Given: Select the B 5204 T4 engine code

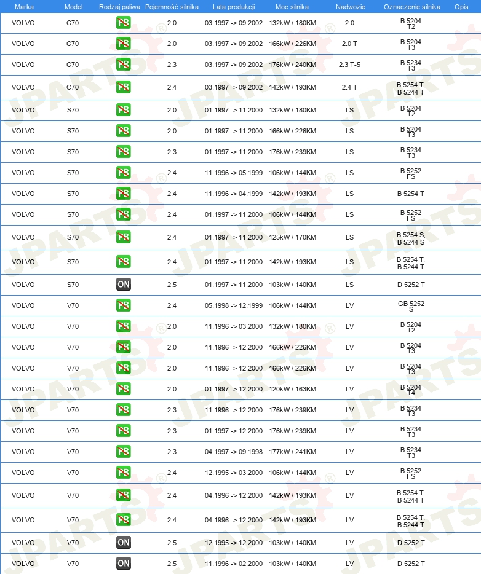Looking at the screenshot, I should [411, 390].
